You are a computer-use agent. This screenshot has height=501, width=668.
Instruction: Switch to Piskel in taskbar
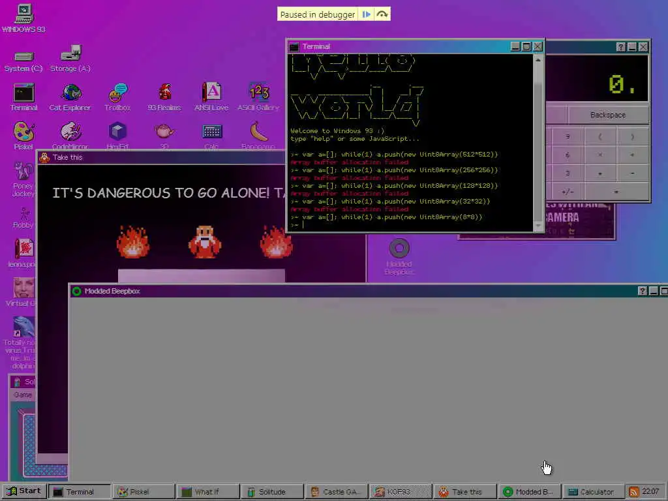(x=144, y=492)
